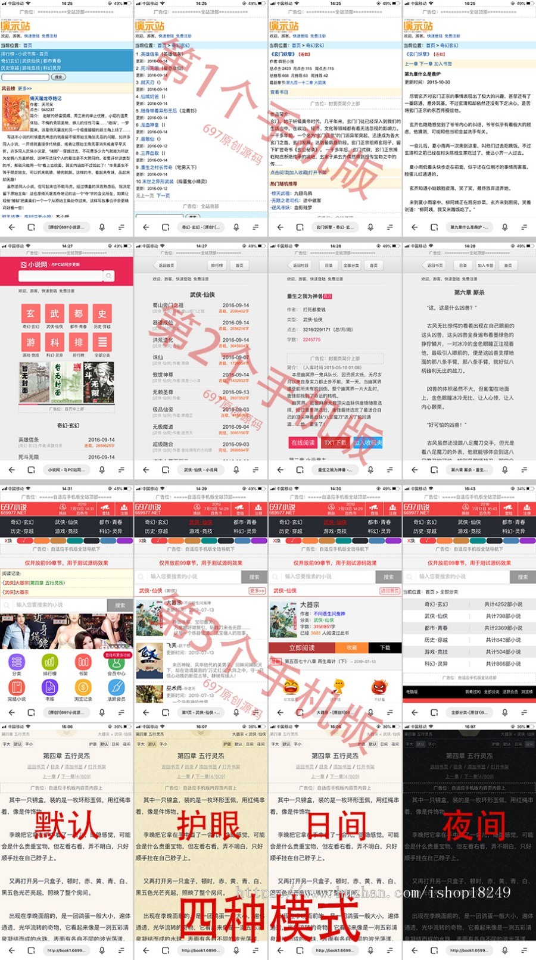The width and height of the screenshot is (536, 960).
Task: Select the 奇幻·玄幻 共计4252部小说 row
Action: [x=469, y=604]
